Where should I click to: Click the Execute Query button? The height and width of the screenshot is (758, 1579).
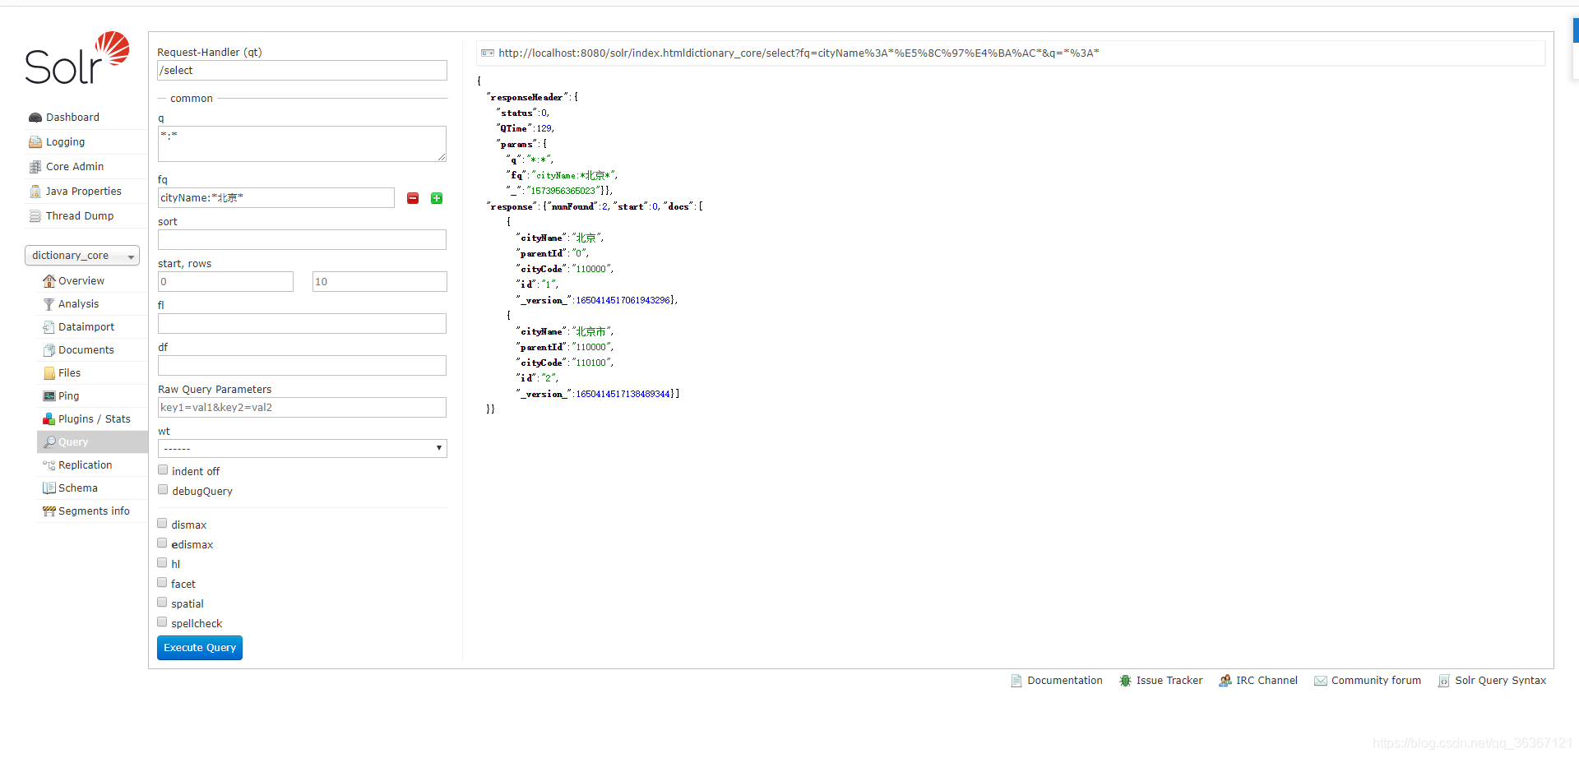click(x=200, y=648)
